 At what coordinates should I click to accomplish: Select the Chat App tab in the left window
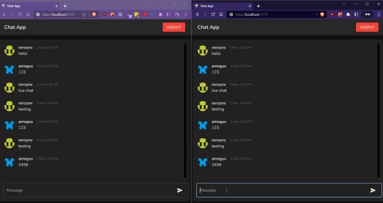[30, 6]
